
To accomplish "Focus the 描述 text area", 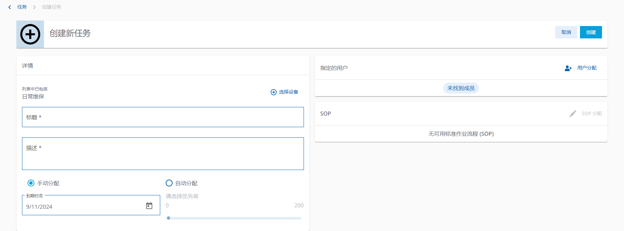I will (x=163, y=154).
